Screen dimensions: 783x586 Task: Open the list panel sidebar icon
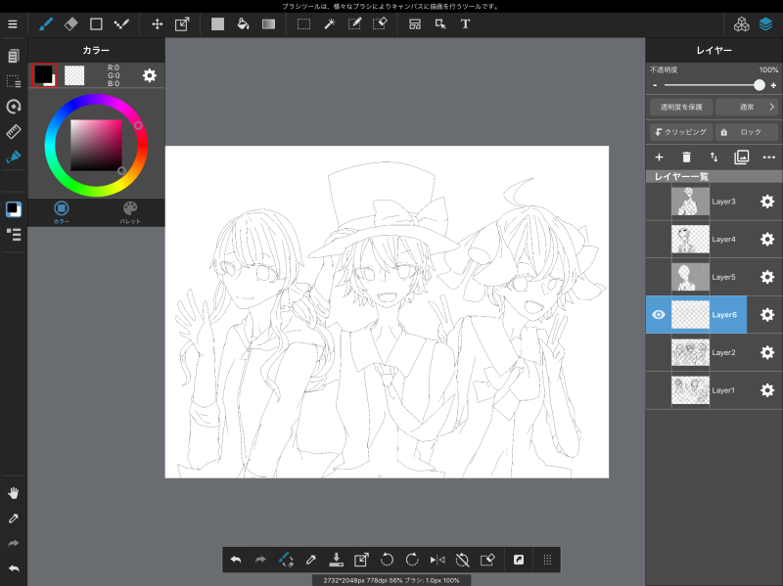coord(14,235)
